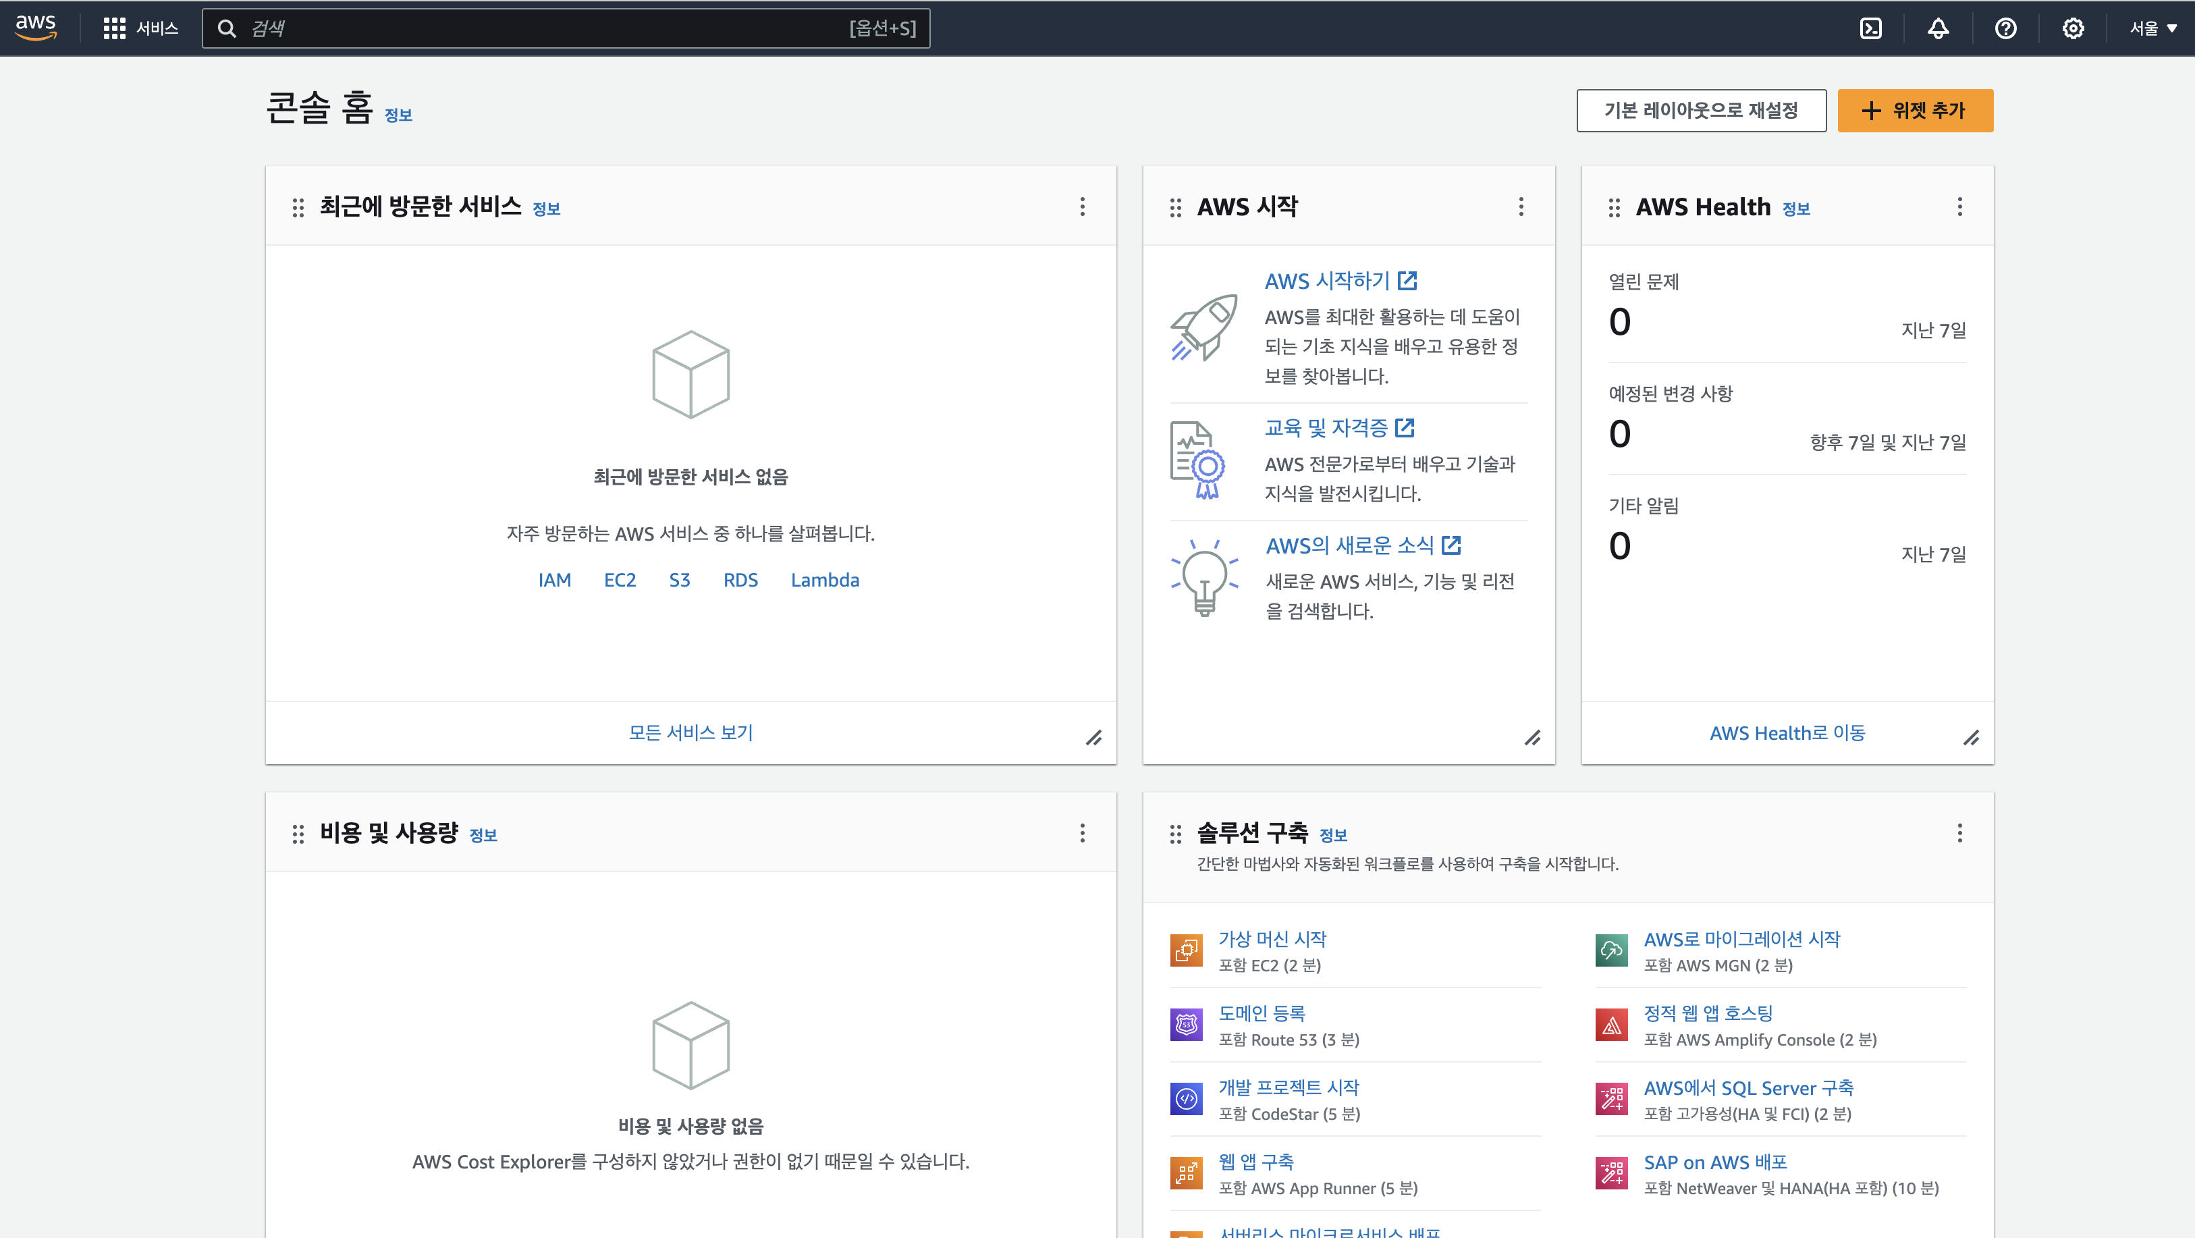Expand the 서울 region dropdown
Screen dimensions: 2195x1238
coord(2152,28)
